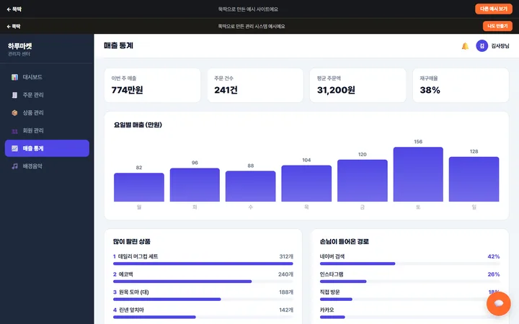Click the 관리자 센터 subtitle

[x=19, y=54]
